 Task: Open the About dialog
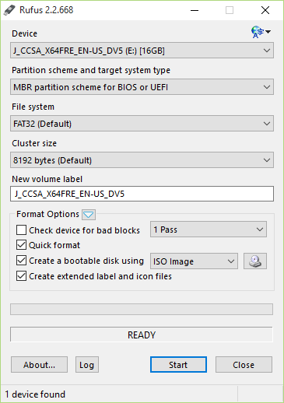39,365
